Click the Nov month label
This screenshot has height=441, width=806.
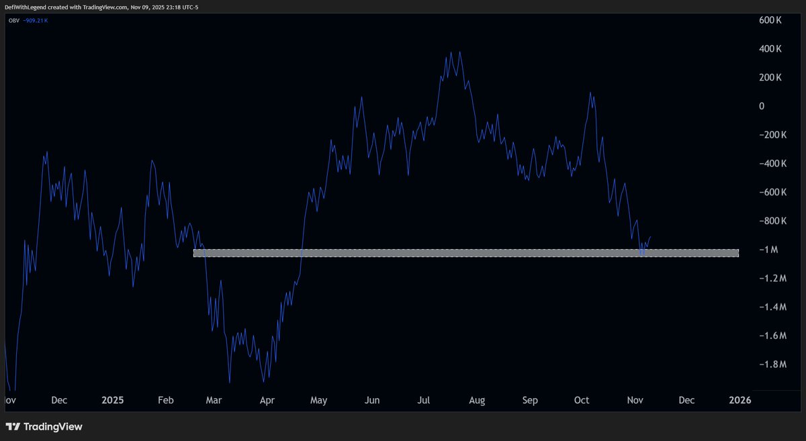[x=635, y=399]
